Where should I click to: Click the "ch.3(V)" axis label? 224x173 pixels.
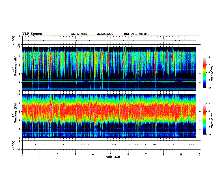pyautogui.click(x=13, y=145)
